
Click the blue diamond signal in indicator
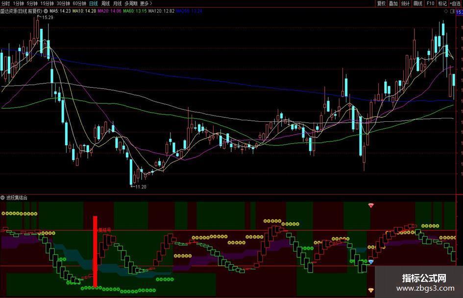click(371, 262)
